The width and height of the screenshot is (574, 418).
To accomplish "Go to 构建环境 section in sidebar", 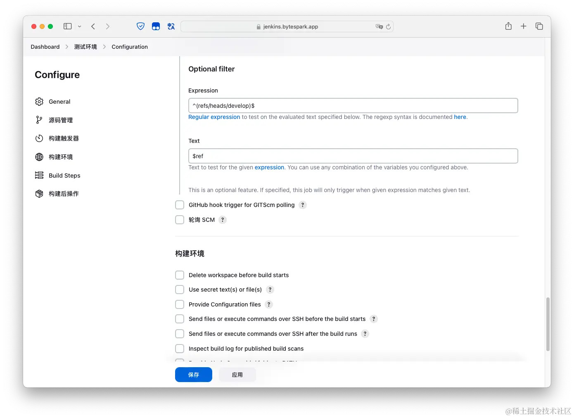I will pyautogui.click(x=61, y=157).
